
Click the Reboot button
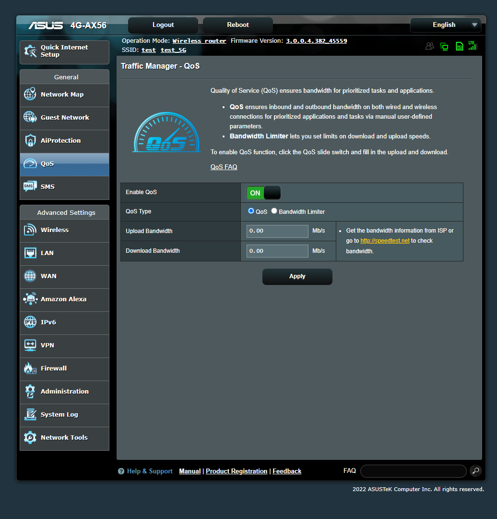coord(238,25)
